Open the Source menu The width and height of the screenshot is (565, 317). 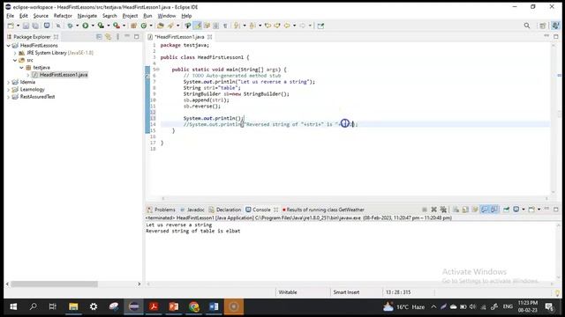(x=41, y=16)
